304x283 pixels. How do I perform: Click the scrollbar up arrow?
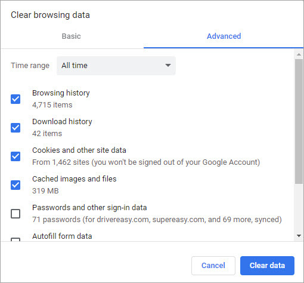click(x=299, y=54)
